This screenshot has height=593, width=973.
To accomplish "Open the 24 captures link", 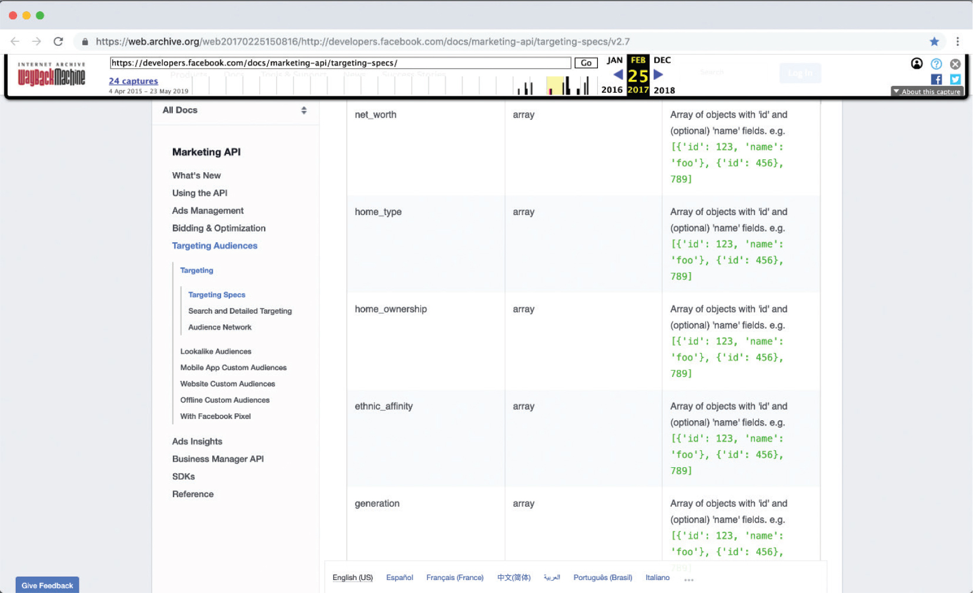I will coord(133,81).
